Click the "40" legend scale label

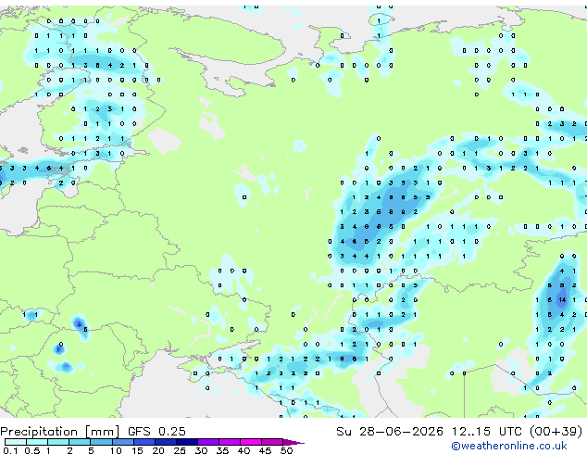coord(244,450)
